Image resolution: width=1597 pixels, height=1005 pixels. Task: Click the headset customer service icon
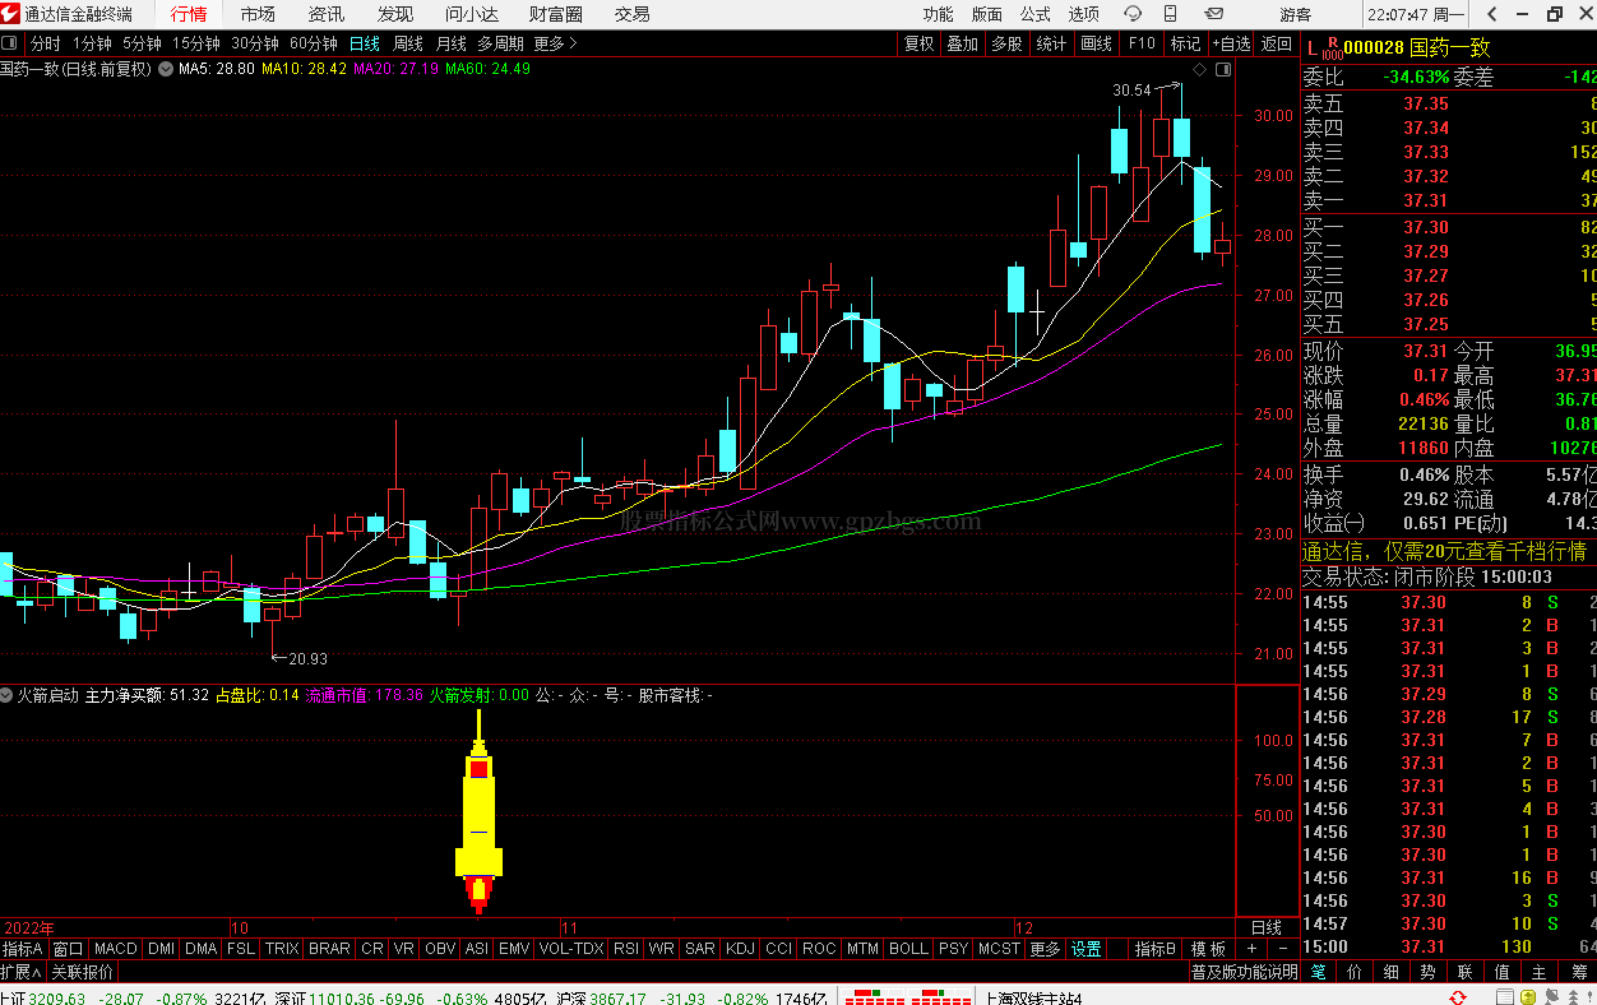point(1133,13)
